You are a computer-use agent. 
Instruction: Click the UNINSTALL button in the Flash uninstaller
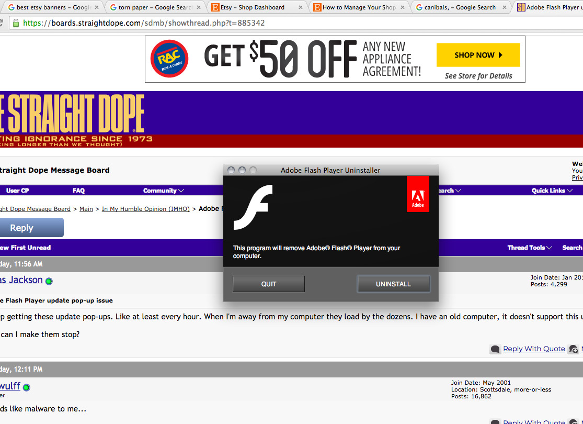pyautogui.click(x=393, y=284)
